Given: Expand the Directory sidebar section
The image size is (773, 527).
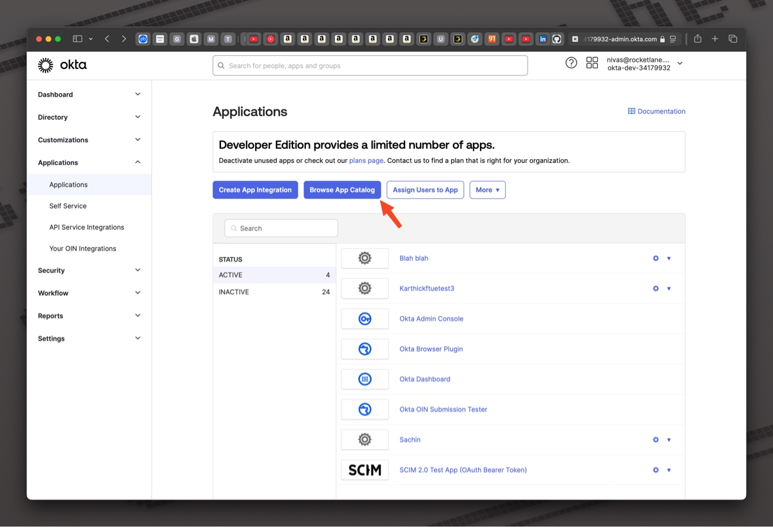Looking at the screenshot, I should point(138,117).
